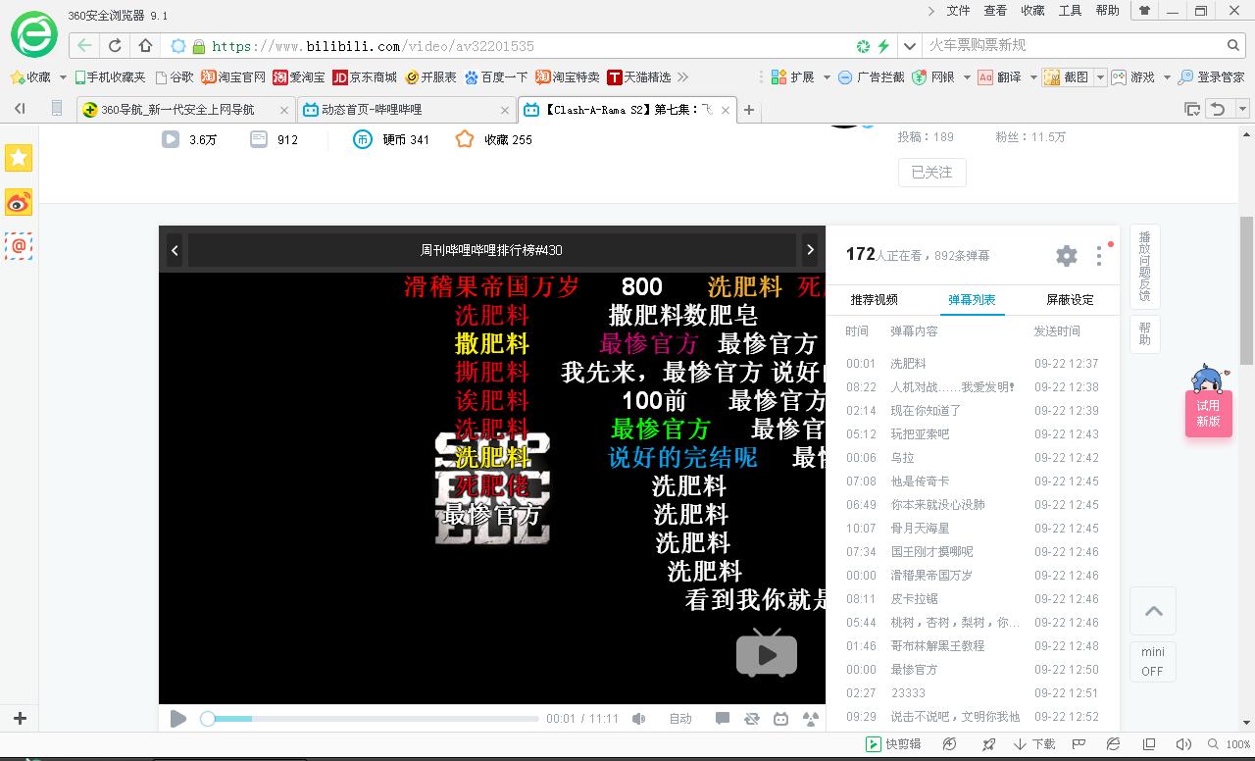Click the danmaku count icon showing 912
Screen dimensions: 1255x761
point(259,140)
